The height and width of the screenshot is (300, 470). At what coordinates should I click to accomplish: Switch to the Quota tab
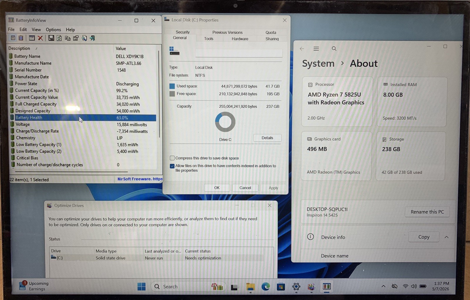pos(271,32)
